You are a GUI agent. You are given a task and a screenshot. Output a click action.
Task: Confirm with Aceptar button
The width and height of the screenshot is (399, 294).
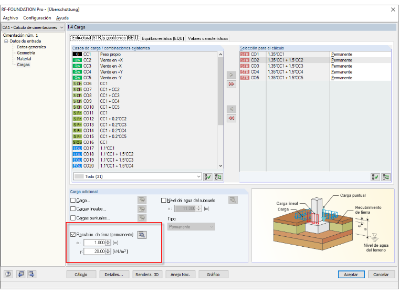pos(351,275)
